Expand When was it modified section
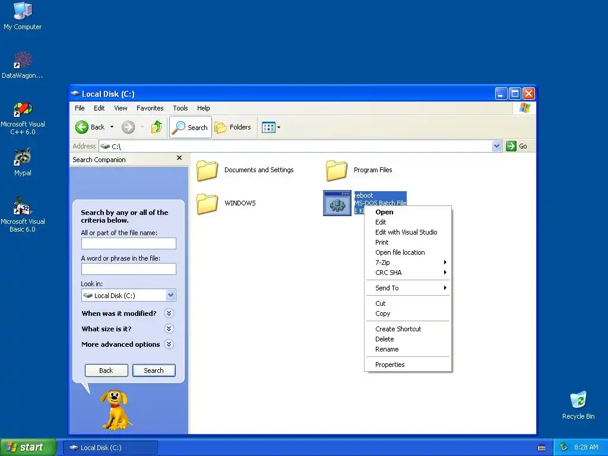 [x=169, y=313]
